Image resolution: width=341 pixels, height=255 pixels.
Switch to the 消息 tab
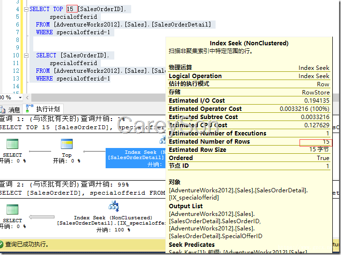pos(11,109)
